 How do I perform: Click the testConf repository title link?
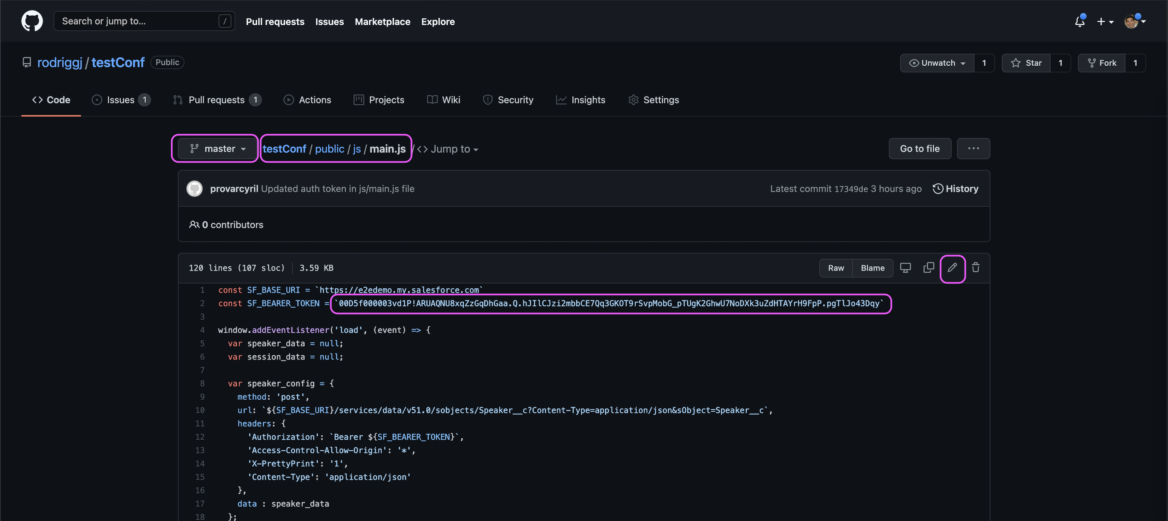118,63
